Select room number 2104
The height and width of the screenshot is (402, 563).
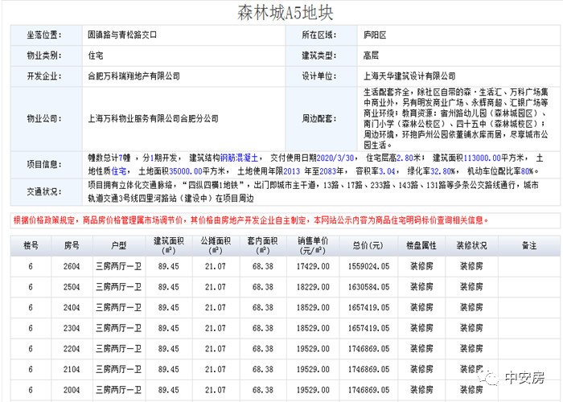point(72,369)
